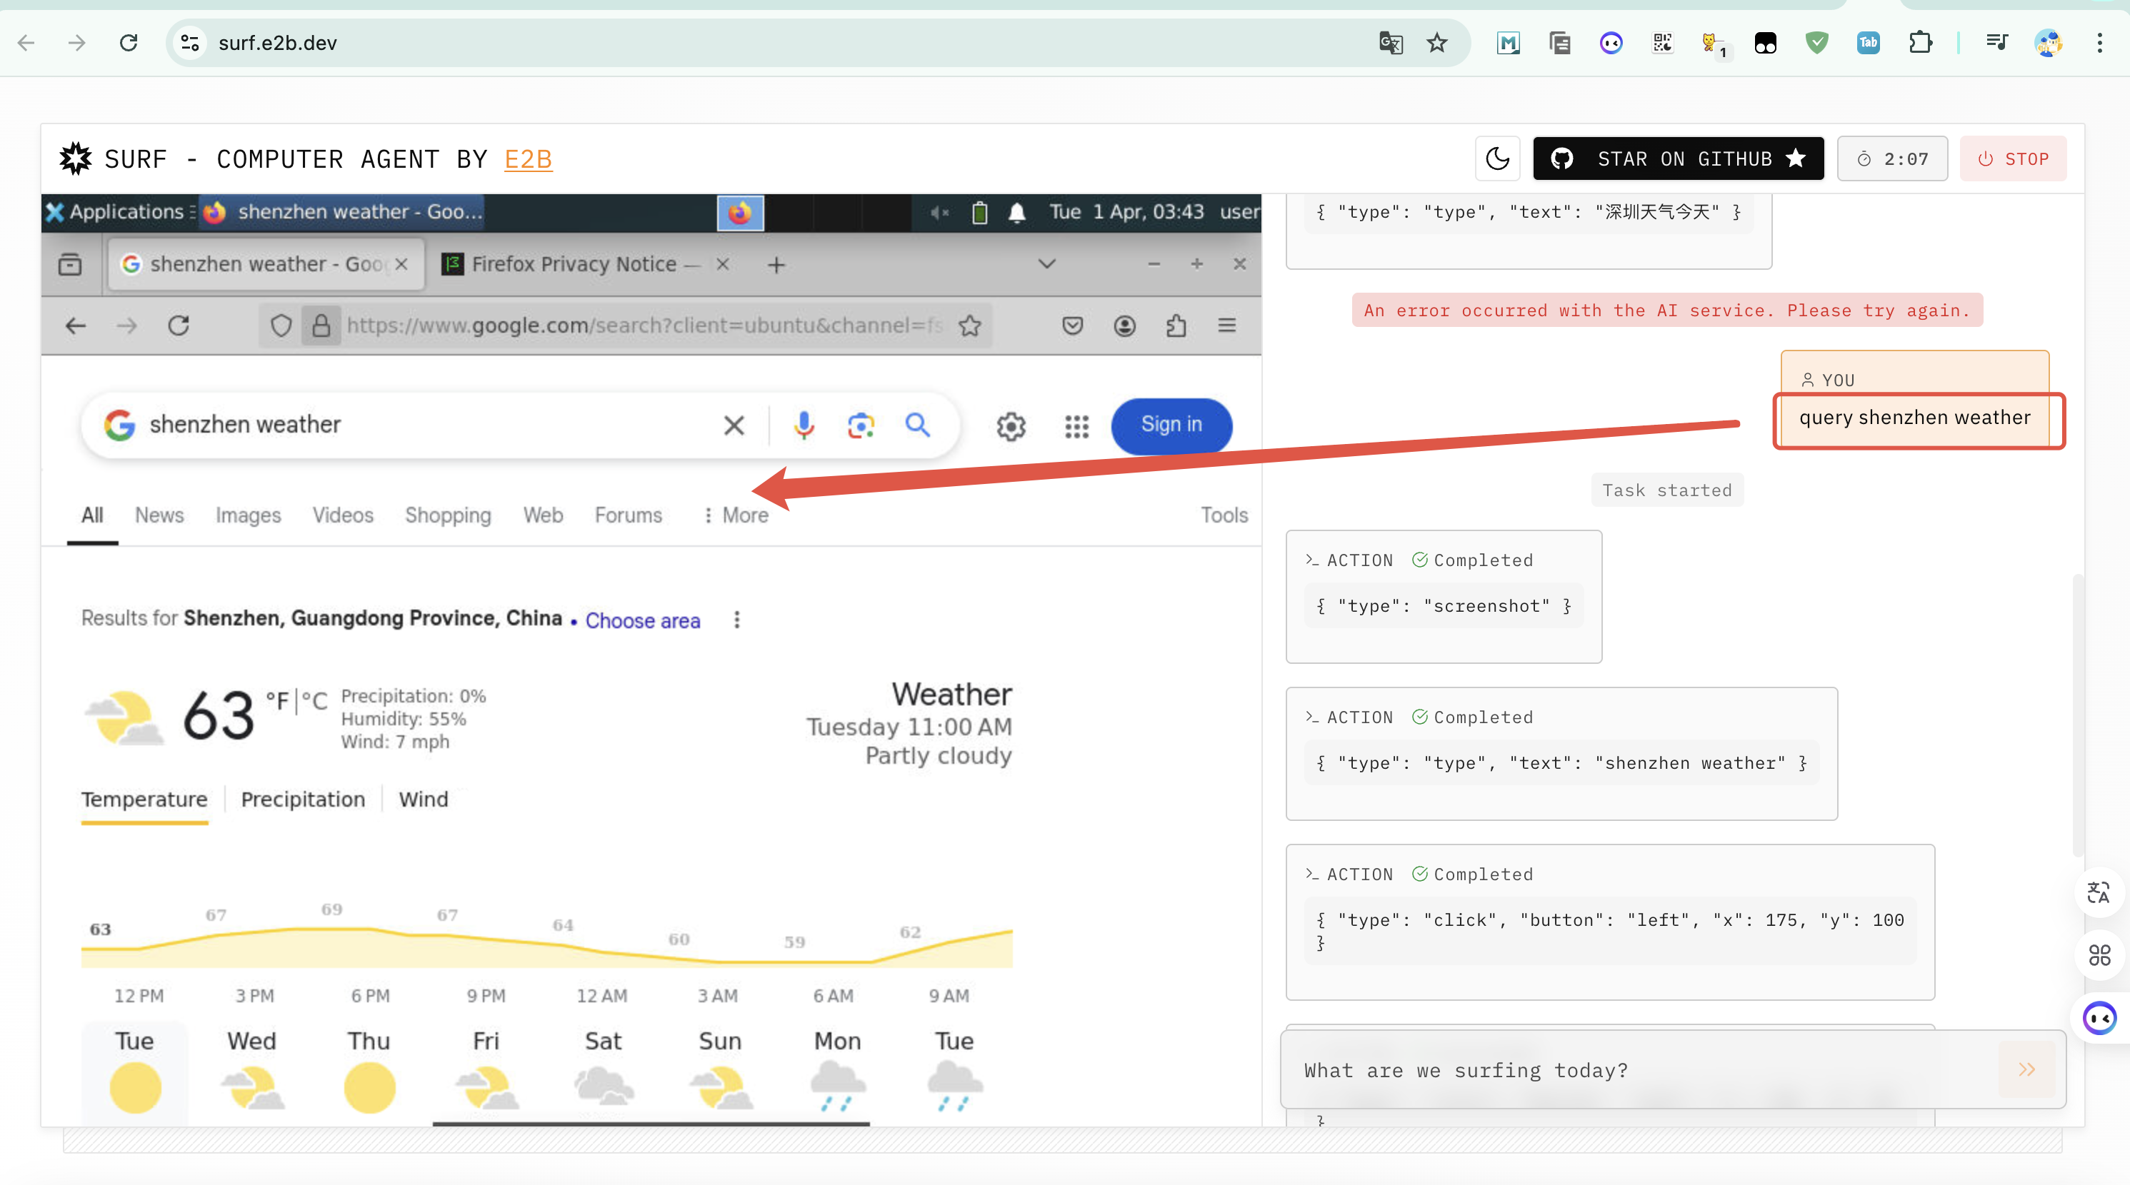Image resolution: width=2130 pixels, height=1185 pixels.
Task: Select the Images search tab
Action: (248, 515)
